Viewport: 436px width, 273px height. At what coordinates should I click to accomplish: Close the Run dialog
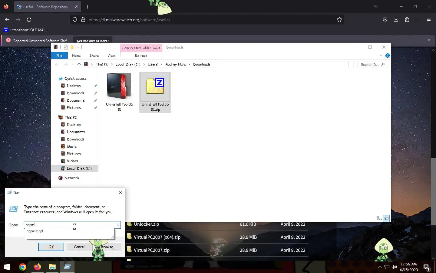tap(121, 192)
